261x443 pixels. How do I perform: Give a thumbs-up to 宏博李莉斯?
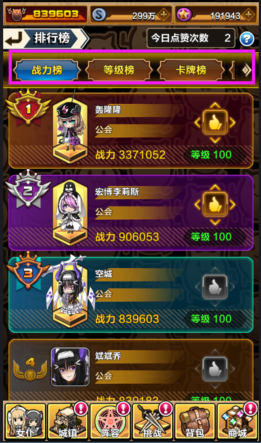(x=215, y=205)
